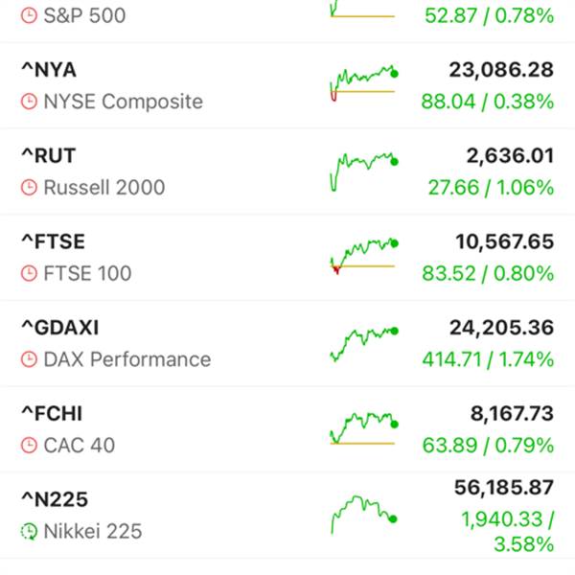Select the ^NYA ticker symbol
This screenshot has height=575, width=575.
coord(49,70)
